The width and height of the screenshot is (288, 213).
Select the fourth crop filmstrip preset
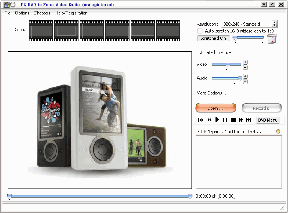[x=117, y=30]
